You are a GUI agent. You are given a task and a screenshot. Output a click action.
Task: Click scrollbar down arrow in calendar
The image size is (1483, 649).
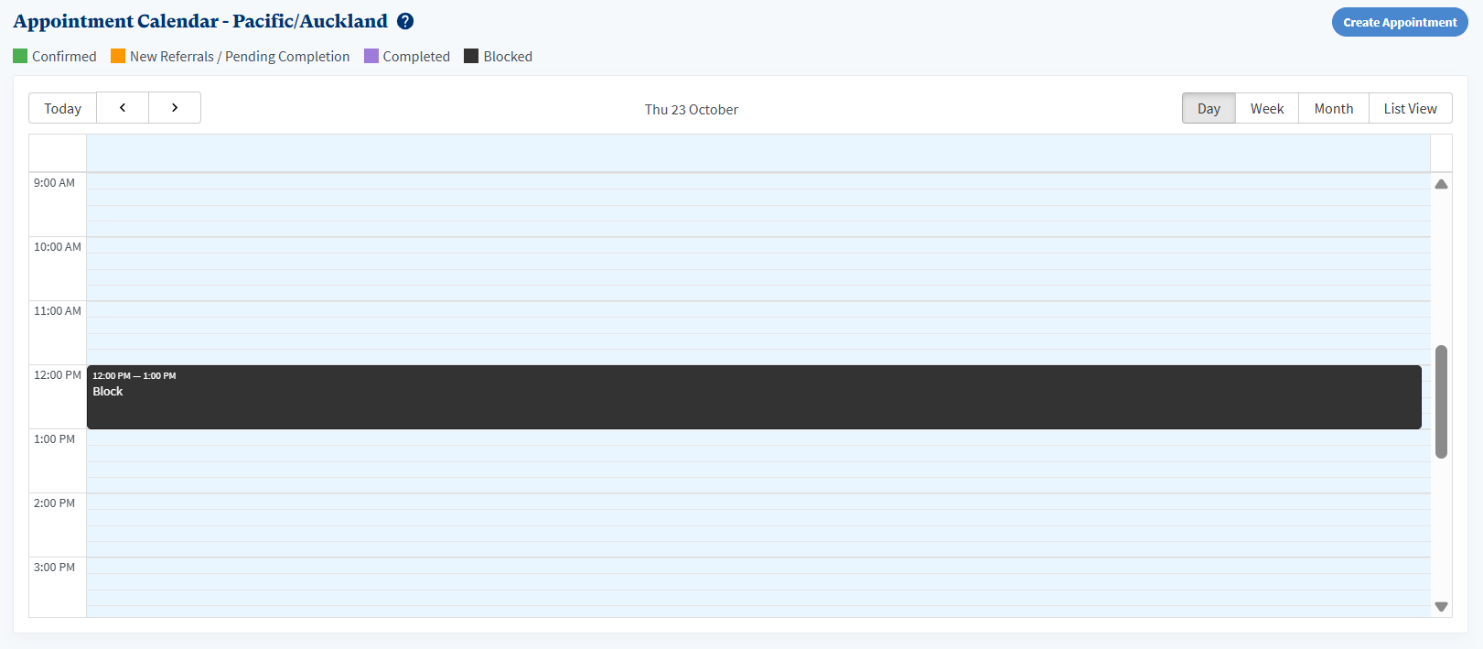coord(1441,607)
